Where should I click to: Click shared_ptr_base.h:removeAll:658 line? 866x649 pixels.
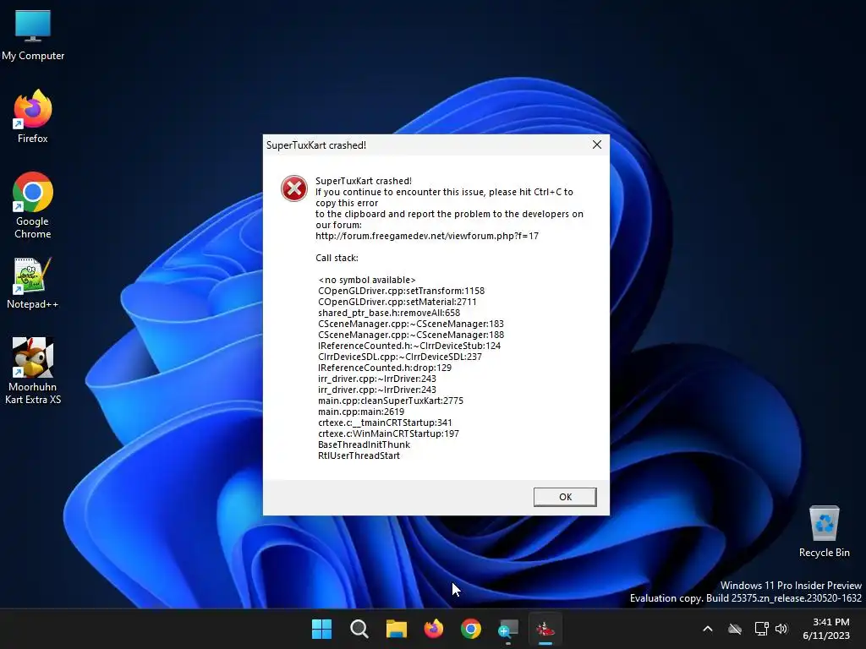pos(389,313)
